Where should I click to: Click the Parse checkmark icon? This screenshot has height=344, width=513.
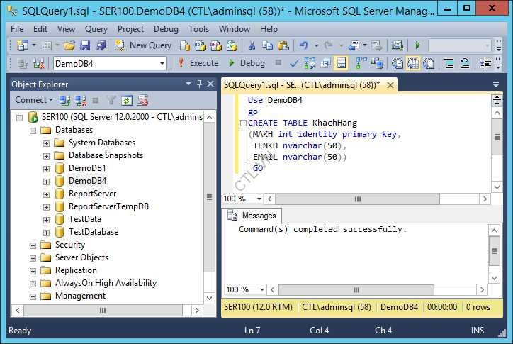point(294,63)
